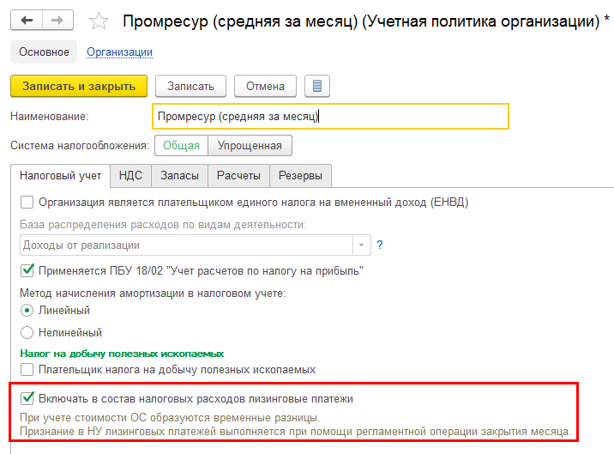
Task: Enable the ЕНВД taxpayer checkbox
Action: 27,203
